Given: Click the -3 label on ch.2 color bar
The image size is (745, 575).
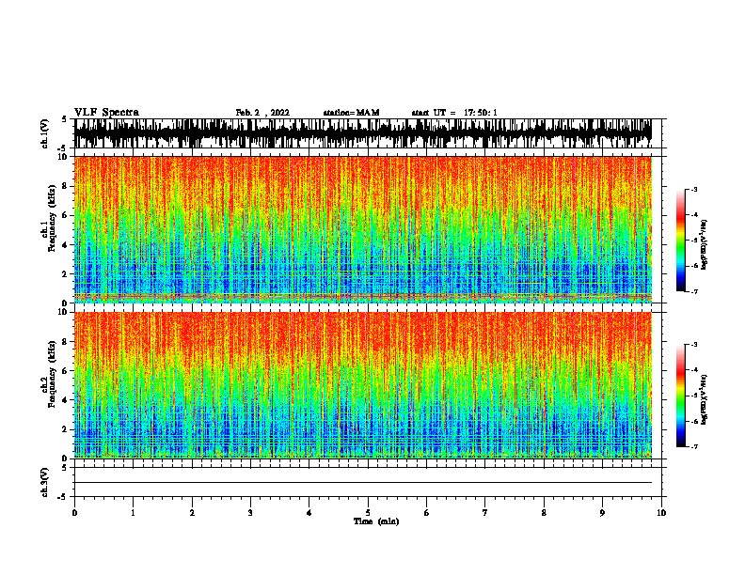Looking at the screenshot, I should pos(693,345).
